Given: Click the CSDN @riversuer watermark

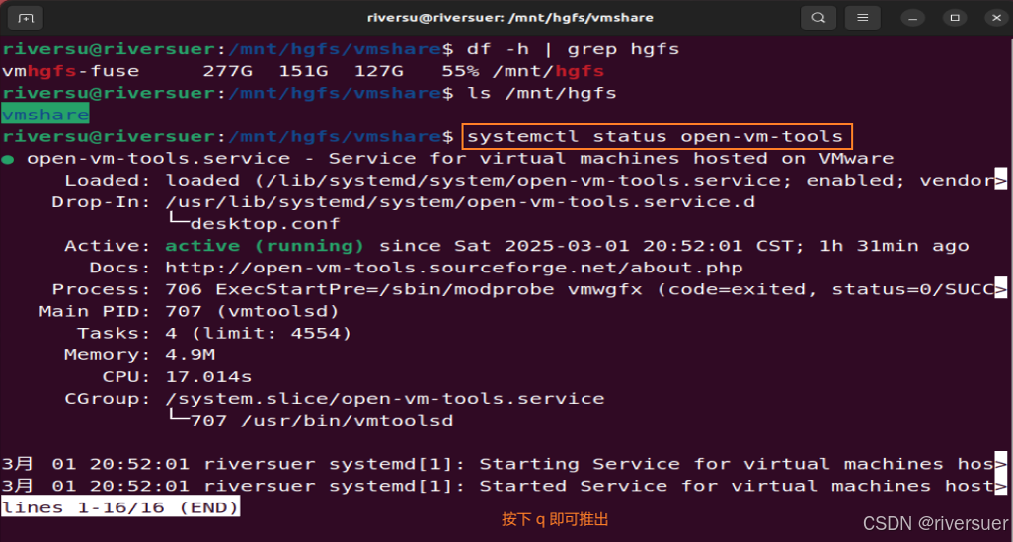Looking at the screenshot, I should click(935, 523).
